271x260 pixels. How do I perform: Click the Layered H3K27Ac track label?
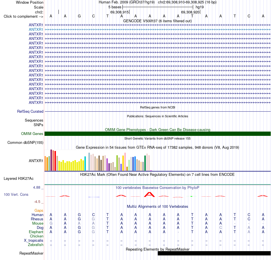pos(19,179)
